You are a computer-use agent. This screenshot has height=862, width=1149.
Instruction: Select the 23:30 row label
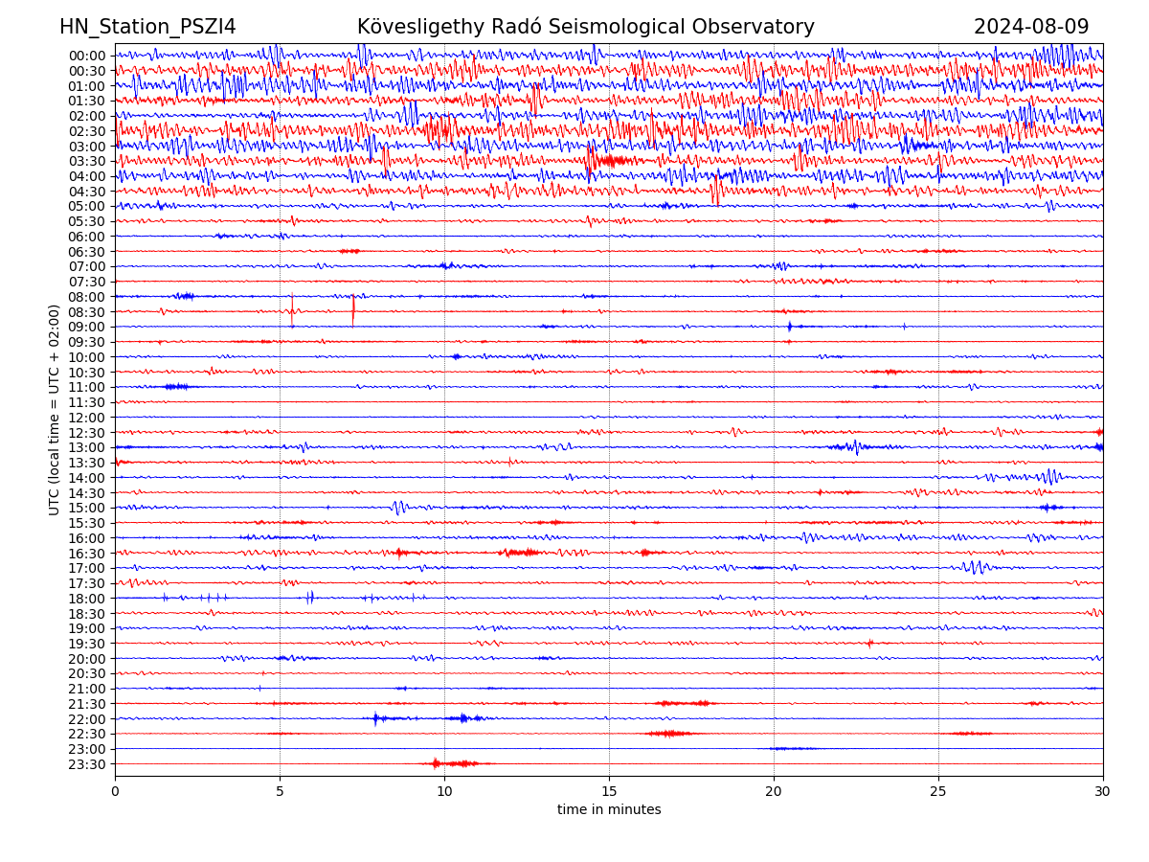[x=87, y=764]
